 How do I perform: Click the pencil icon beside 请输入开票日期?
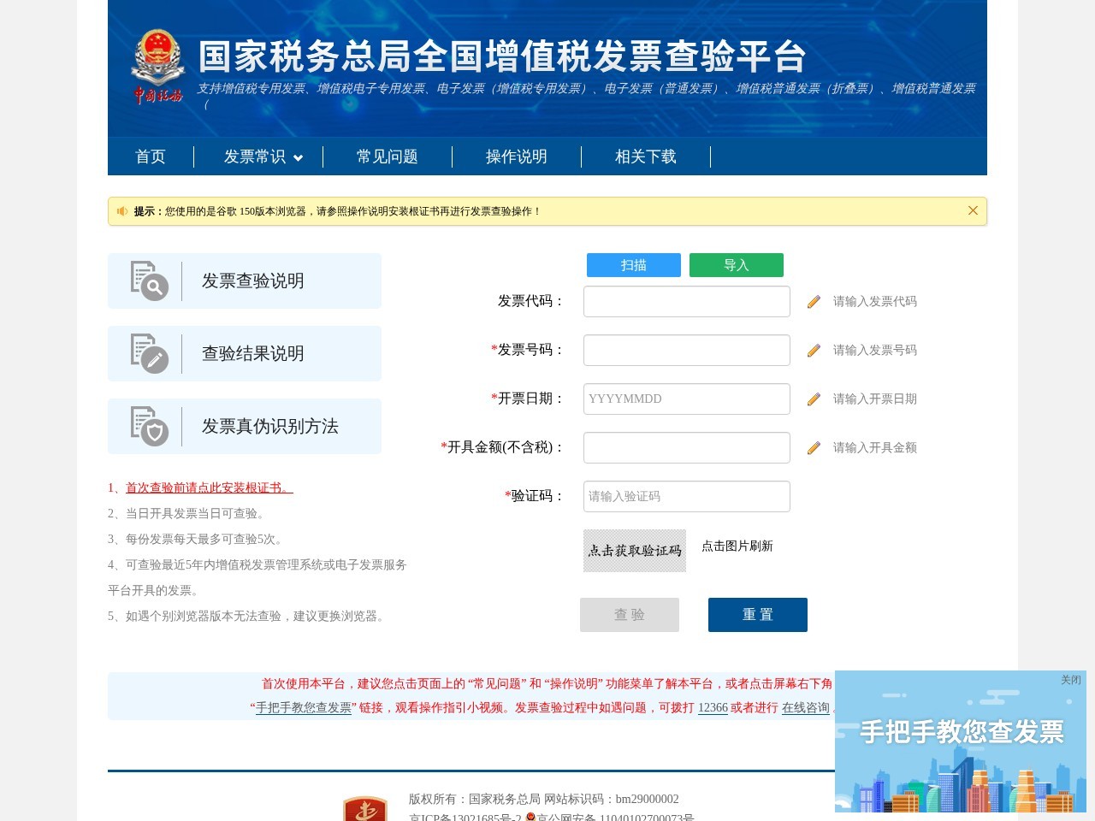pos(814,399)
